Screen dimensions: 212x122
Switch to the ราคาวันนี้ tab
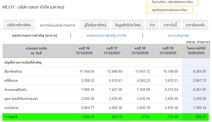click(170, 25)
